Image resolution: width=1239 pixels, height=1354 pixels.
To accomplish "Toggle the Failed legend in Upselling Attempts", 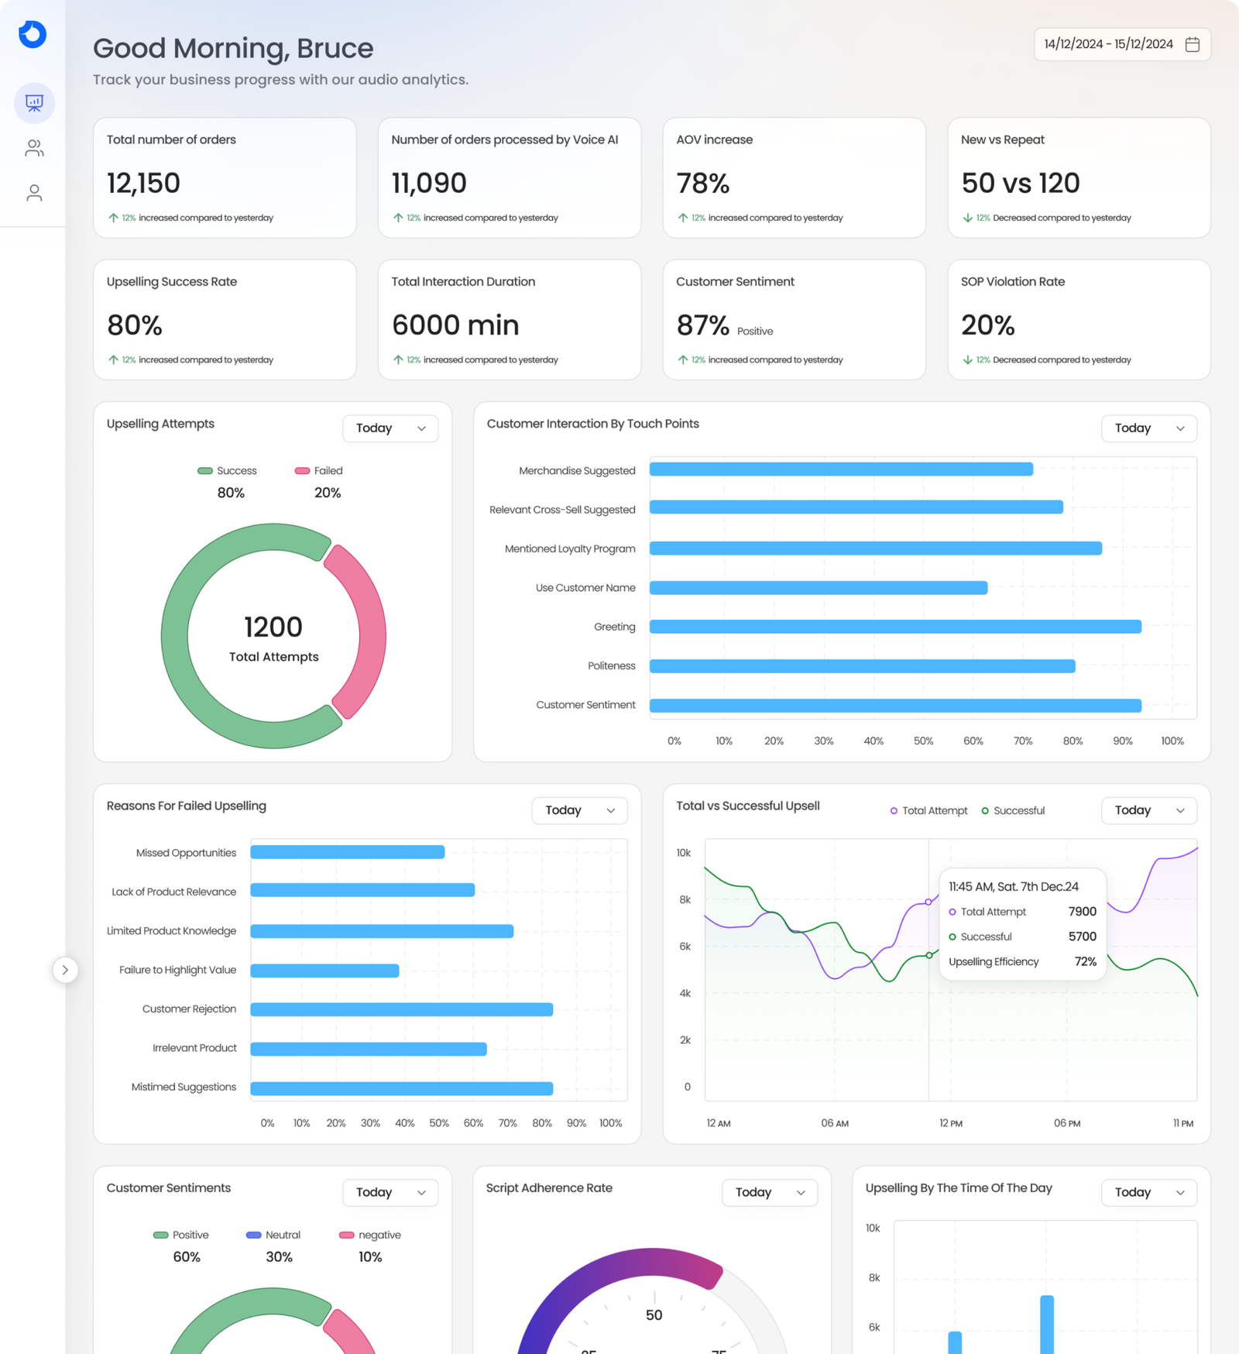I will [318, 471].
